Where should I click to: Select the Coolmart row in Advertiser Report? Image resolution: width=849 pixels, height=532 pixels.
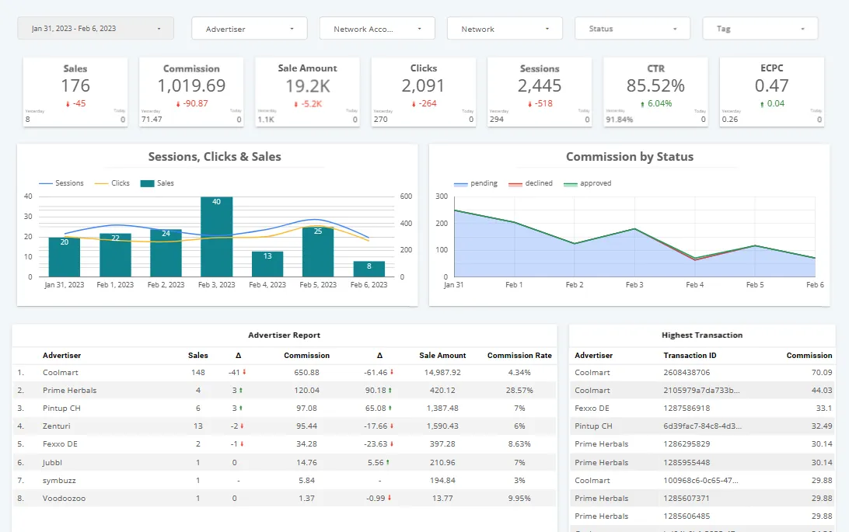point(61,373)
